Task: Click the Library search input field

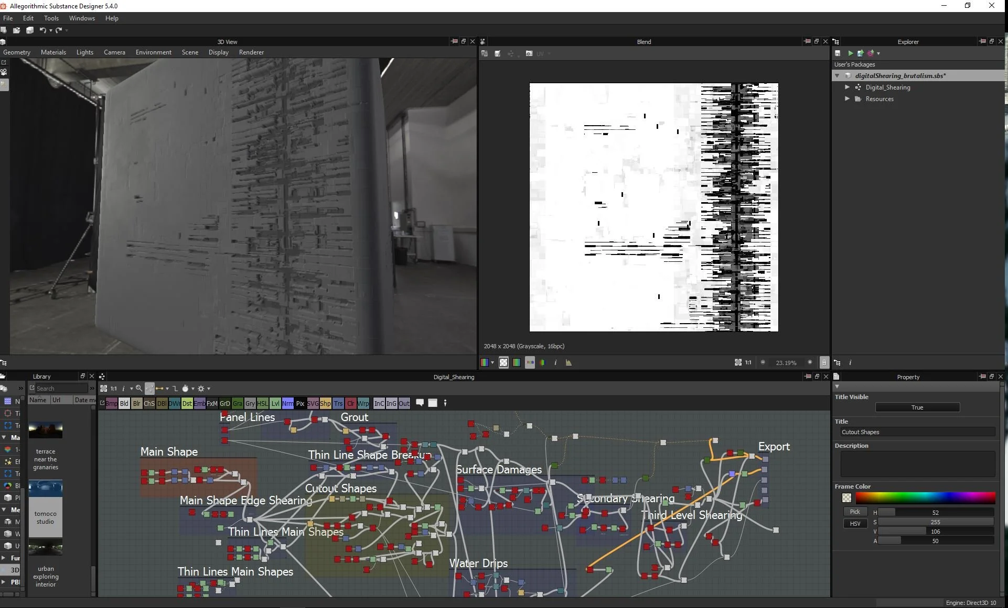Action: [x=61, y=389]
